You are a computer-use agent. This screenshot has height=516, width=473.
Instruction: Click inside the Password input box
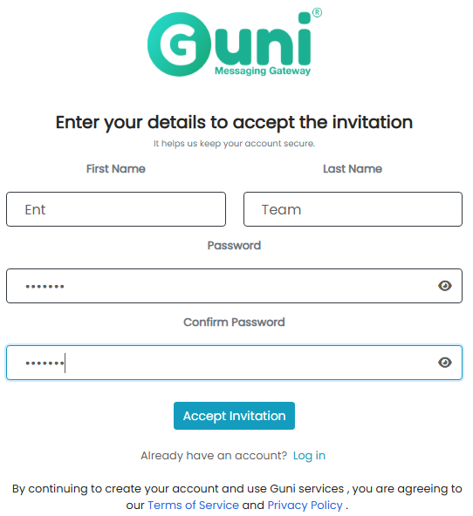click(234, 286)
